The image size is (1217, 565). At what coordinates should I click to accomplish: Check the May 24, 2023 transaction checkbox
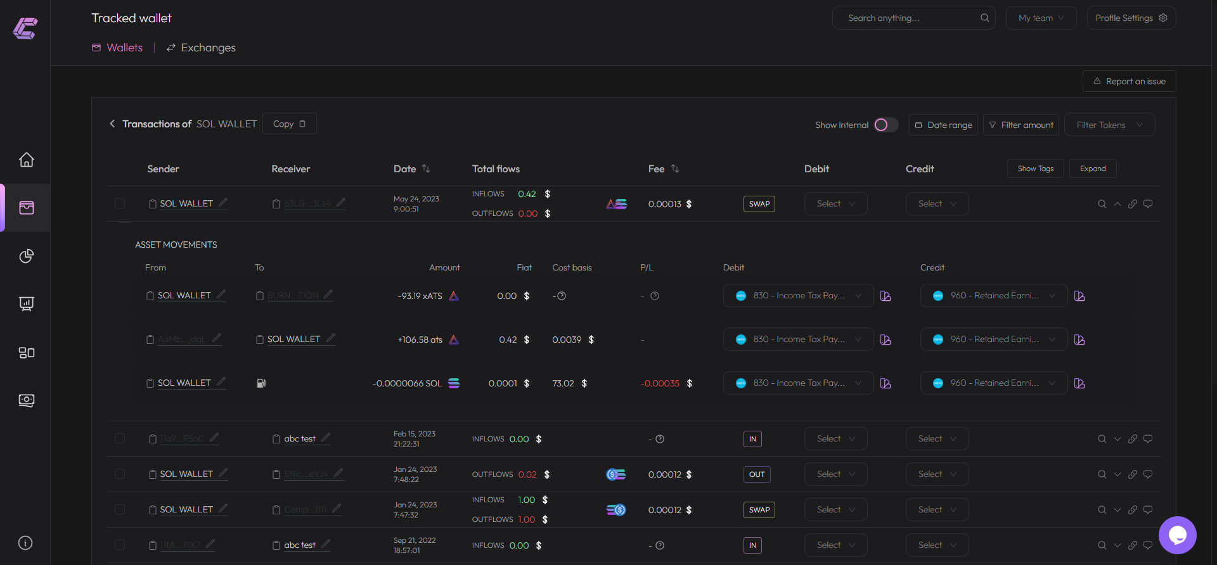coord(120,203)
